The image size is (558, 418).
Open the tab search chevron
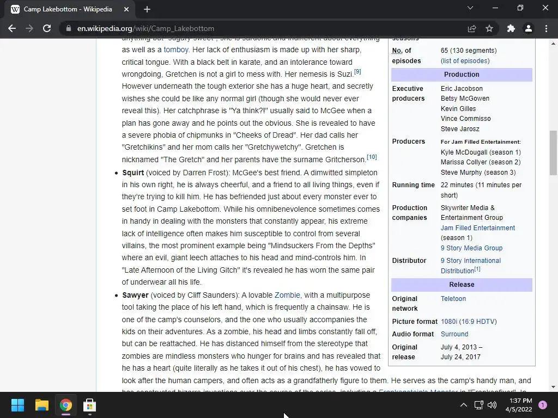[470, 8]
